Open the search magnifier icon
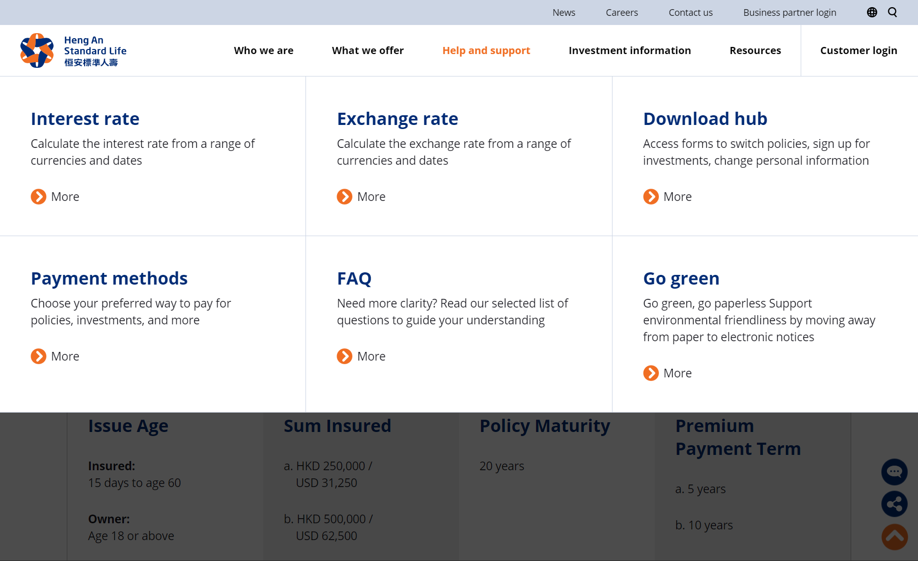Screen dimensions: 918x561 pyautogui.click(x=892, y=12)
